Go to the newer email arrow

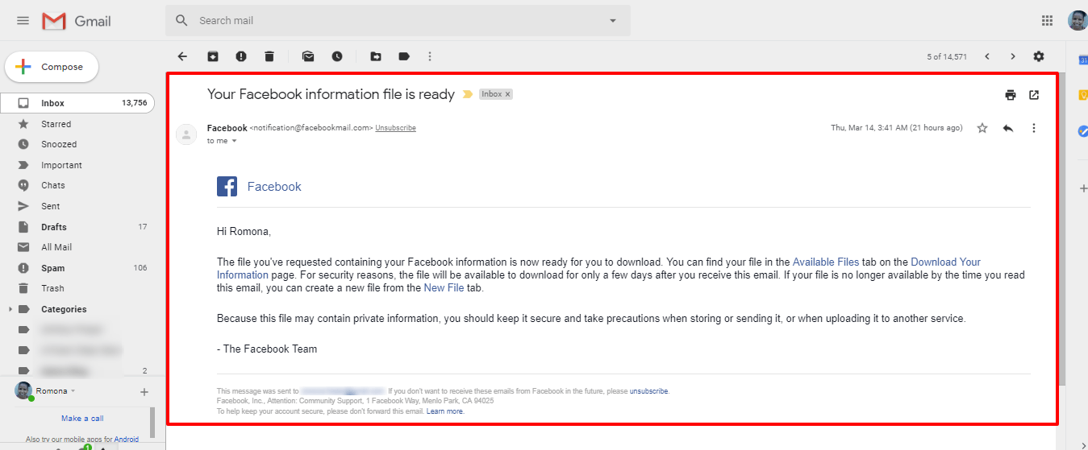987,56
